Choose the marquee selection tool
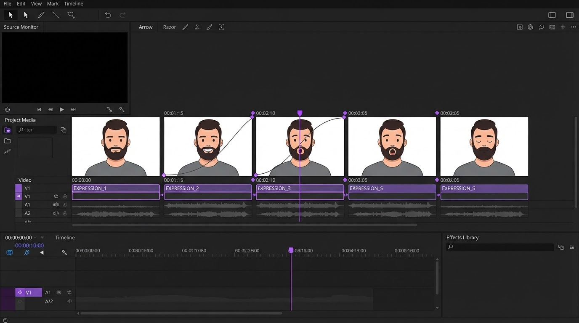This screenshot has height=323, width=579. pos(71,15)
